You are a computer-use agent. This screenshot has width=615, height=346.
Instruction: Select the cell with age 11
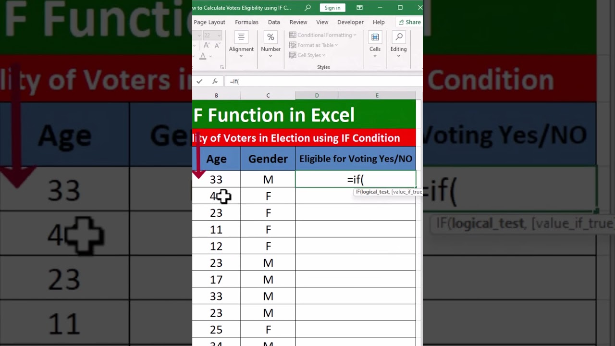click(x=216, y=229)
